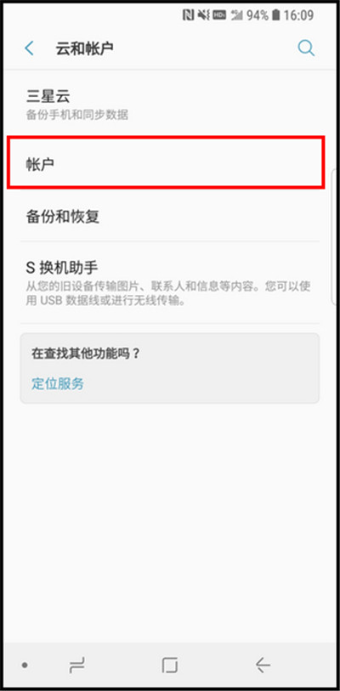
Task: Tap the back arrow beside 云和帐户
Action: (x=29, y=48)
